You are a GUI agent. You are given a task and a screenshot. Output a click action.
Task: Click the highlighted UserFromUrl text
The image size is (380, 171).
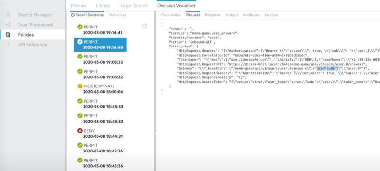pos(327,68)
